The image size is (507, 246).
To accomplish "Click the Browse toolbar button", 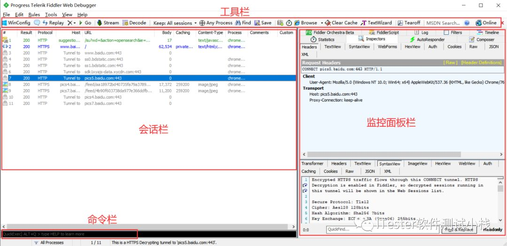I will coord(306,23).
